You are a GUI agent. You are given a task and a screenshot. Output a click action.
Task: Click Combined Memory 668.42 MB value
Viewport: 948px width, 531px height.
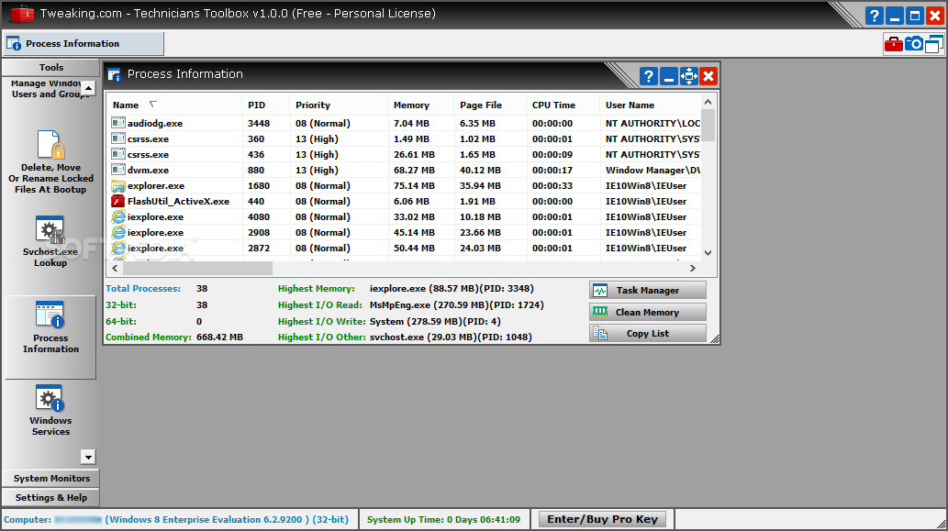pyautogui.click(x=219, y=337)
